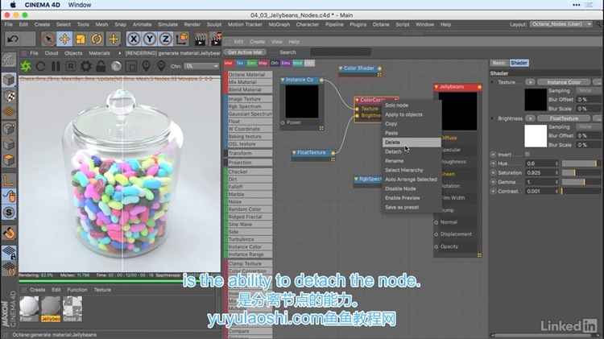Add an Image Texture node

click(249, 99)
